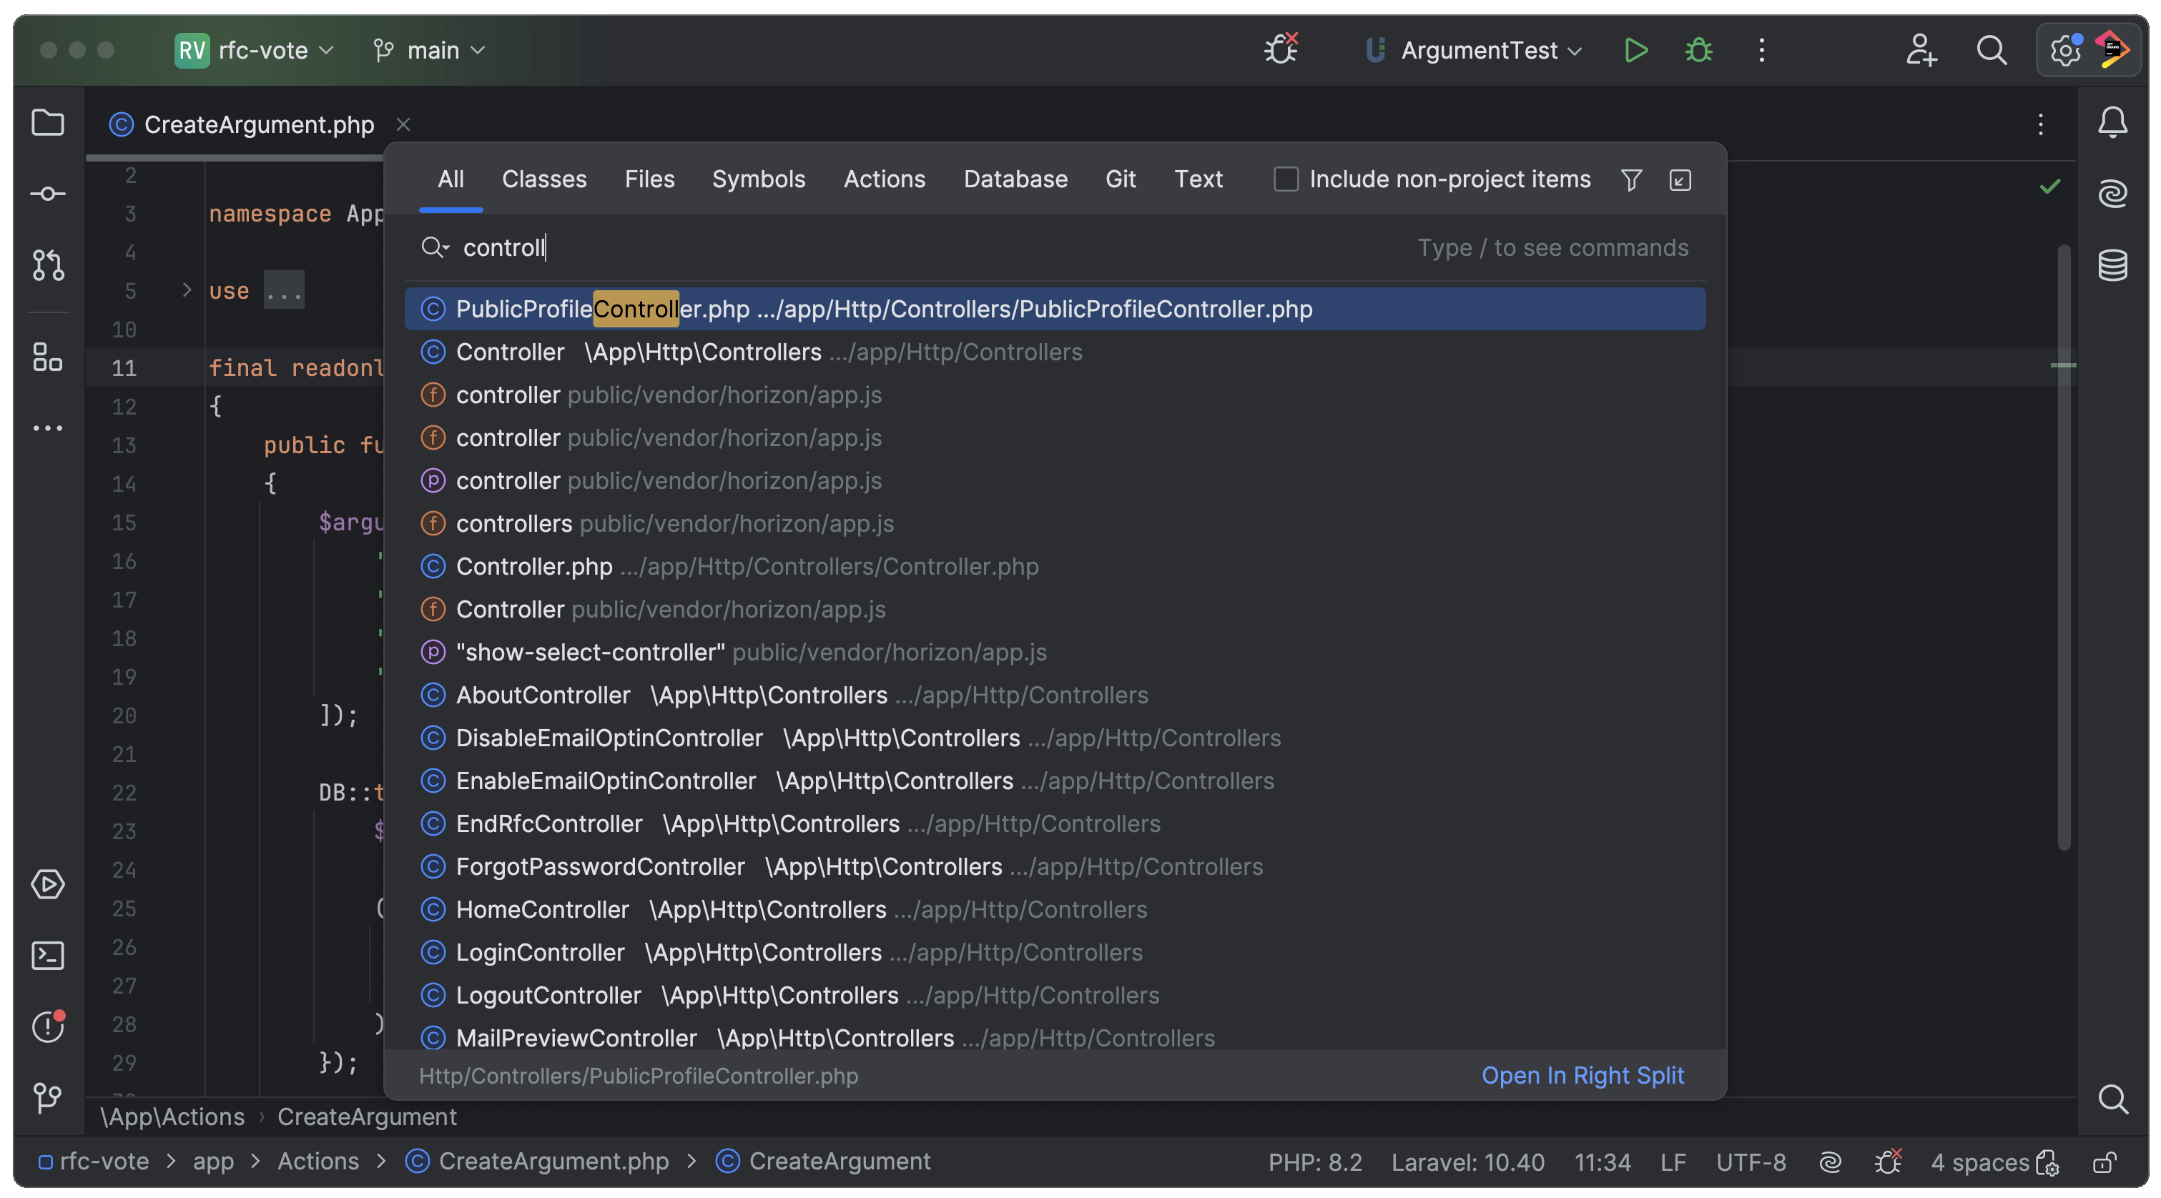
Task: Open the Pull Requests tool window
Action: tap(47, 265)
